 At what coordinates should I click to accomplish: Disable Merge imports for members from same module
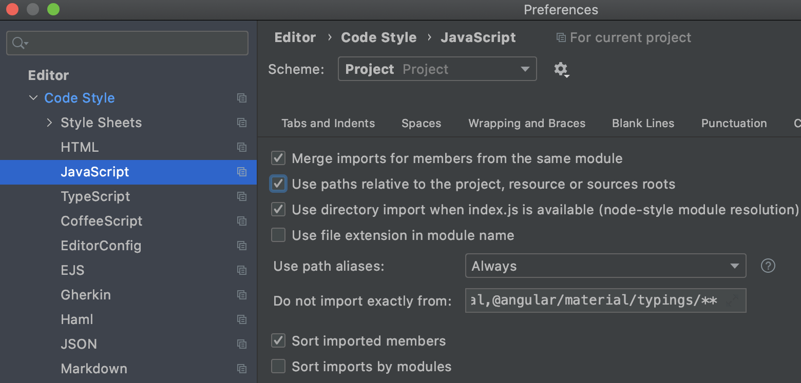pyautogui.click(x=278, y=158)
